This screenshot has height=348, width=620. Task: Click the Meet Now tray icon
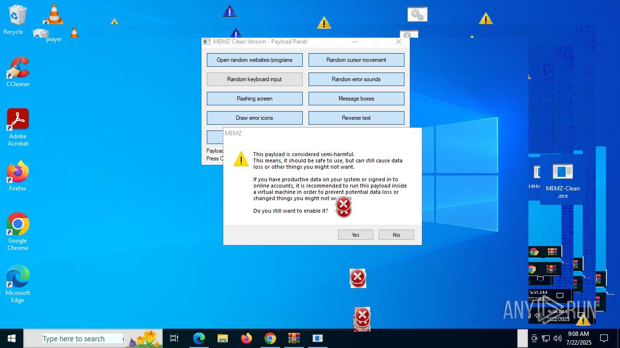pyautogui.click(x=534, y=338)
